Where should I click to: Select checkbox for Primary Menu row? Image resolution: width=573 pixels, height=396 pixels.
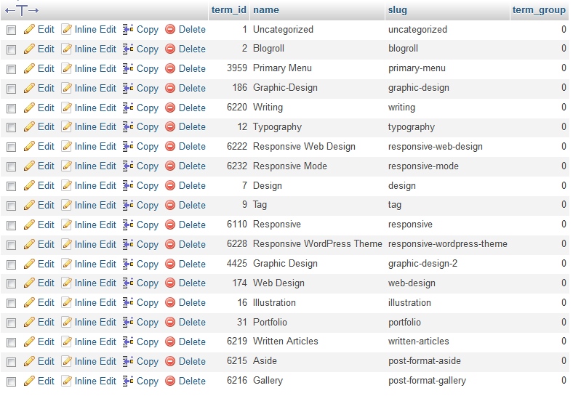tap(12, 69)
